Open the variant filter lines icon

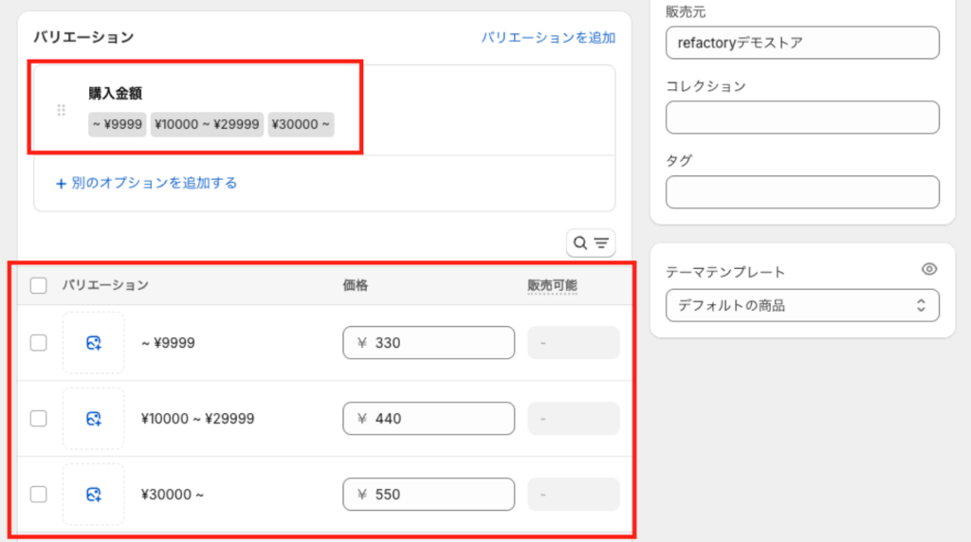[601, 244]
